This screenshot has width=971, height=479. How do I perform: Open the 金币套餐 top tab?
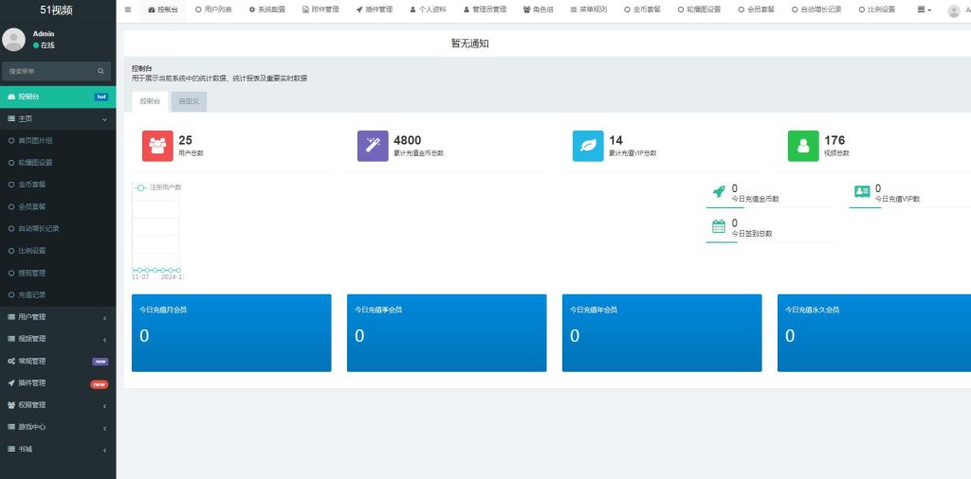[x=642, y=9]
